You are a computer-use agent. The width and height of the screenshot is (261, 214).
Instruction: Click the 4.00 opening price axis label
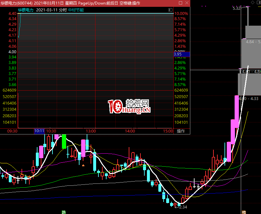point(12,52)
